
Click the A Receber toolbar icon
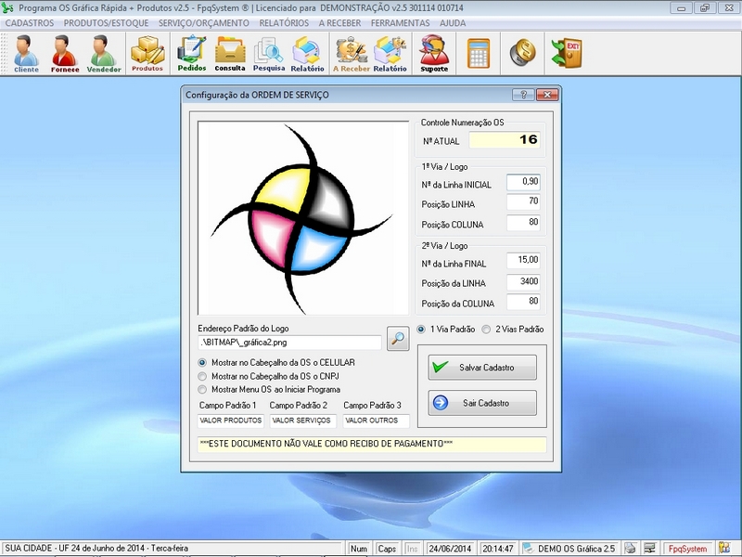point(352,53)
